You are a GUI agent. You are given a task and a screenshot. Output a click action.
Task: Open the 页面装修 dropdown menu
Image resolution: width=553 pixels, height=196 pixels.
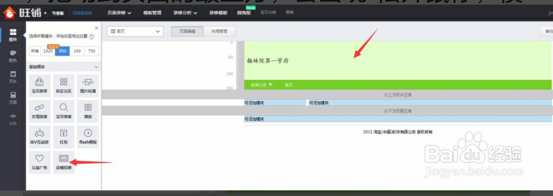pyautogui.click(x=119, y=13)
